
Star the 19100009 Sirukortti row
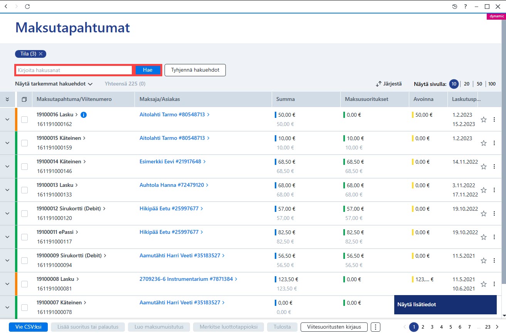click(x=484, y=260)
